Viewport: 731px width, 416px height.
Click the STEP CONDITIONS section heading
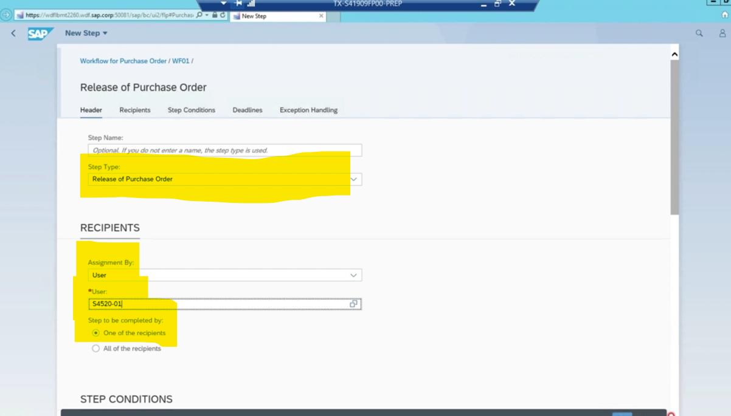[x=126, y=399]
